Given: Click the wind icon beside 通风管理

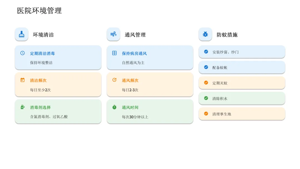Looking at the screenshot, I should click(113, 34).
